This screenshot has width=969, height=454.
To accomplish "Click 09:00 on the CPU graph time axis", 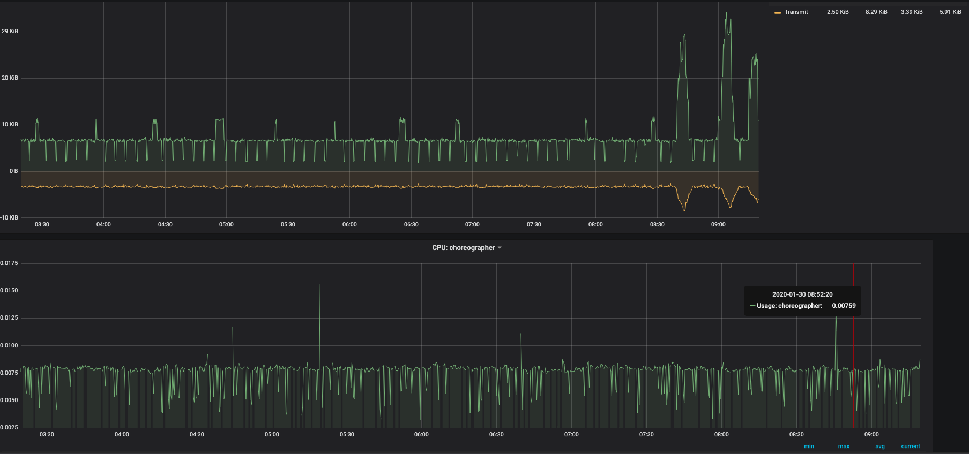I will (871, 434).
